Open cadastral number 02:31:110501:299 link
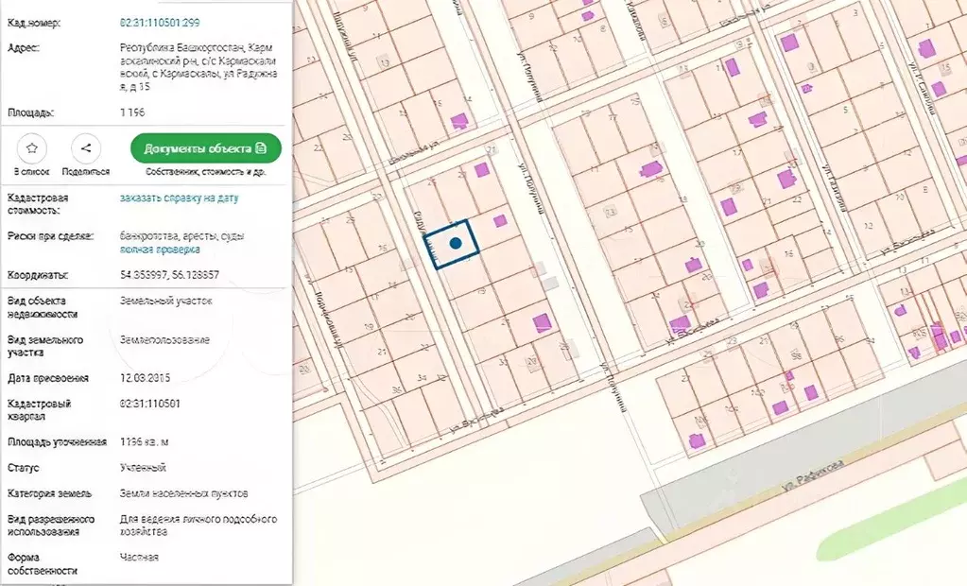 pos(160,23)
